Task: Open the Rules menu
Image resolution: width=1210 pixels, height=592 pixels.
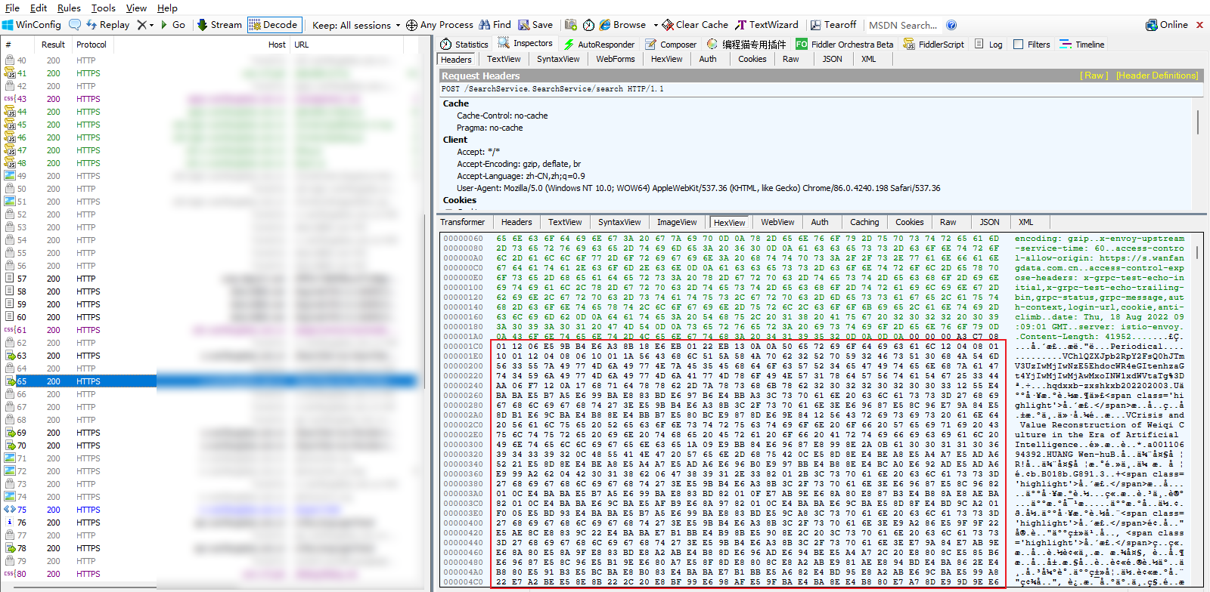Action: (69, 8)
